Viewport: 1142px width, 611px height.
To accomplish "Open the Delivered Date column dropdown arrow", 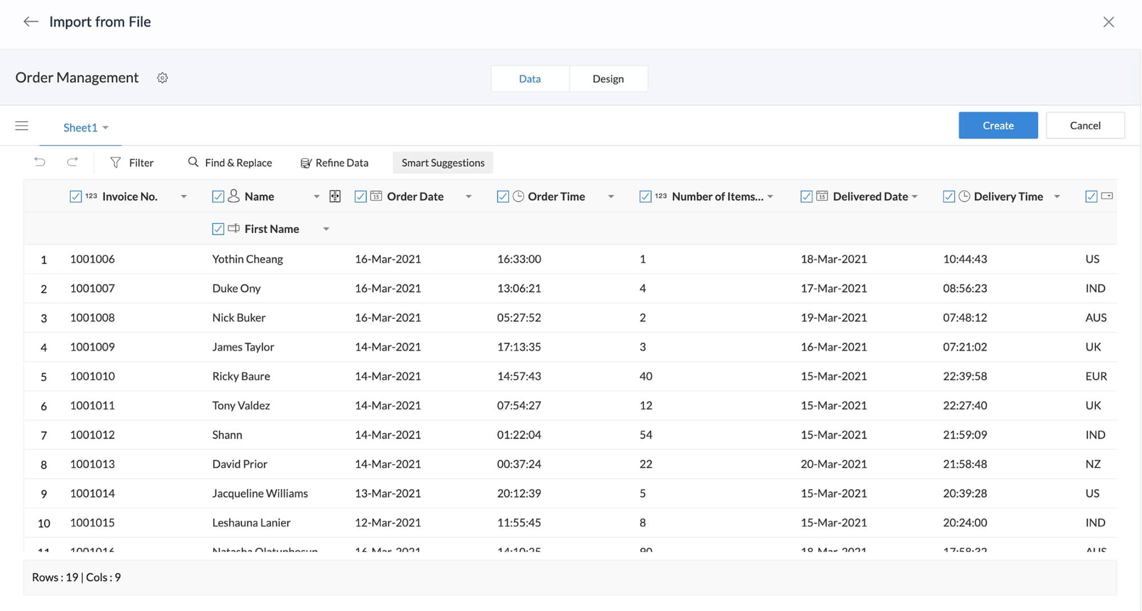I will click(915, 196).
